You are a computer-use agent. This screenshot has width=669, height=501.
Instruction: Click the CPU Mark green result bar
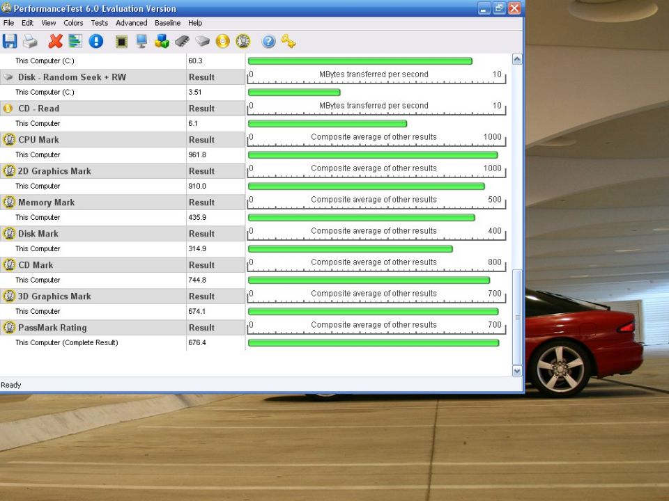[373, 154]
